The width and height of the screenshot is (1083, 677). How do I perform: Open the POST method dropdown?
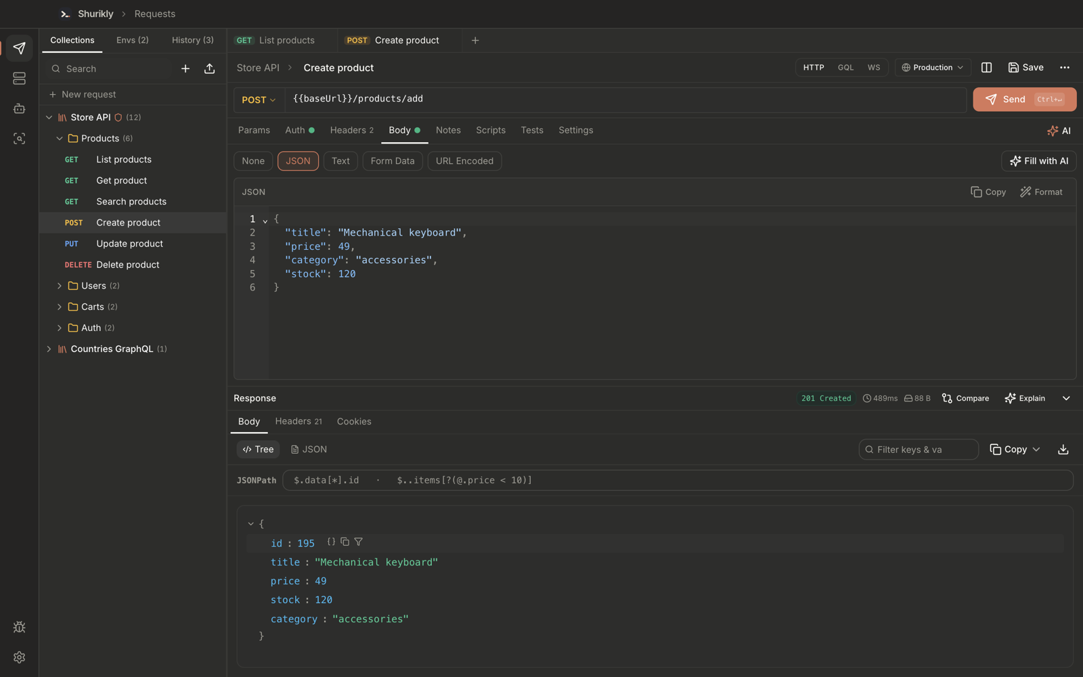point(259,100)
